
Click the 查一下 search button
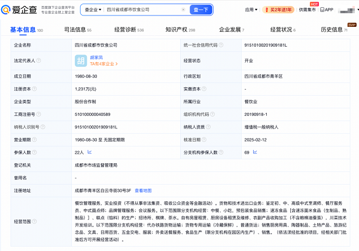tap(201, 10)
